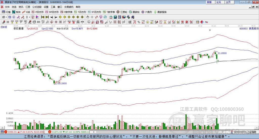The image size is (259, 139).
Task: Open the colored grid table icon
Action: 198,22
